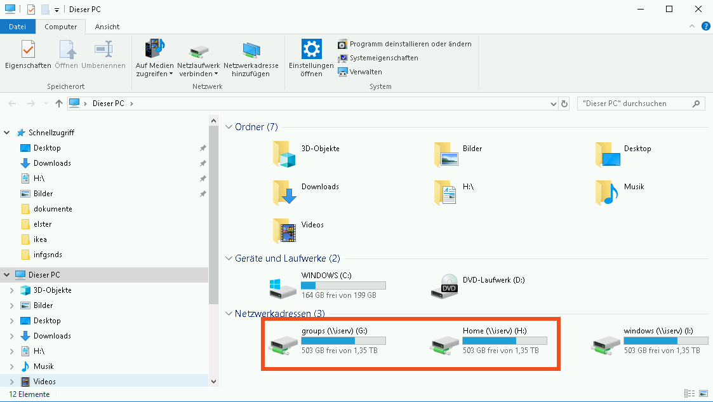This screenshot has height=402, width=713.
Task: Select the Musik folder icon
Action: [x=606, y=192]
